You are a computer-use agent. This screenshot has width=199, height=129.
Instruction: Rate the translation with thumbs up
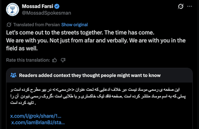coord(55,60)
